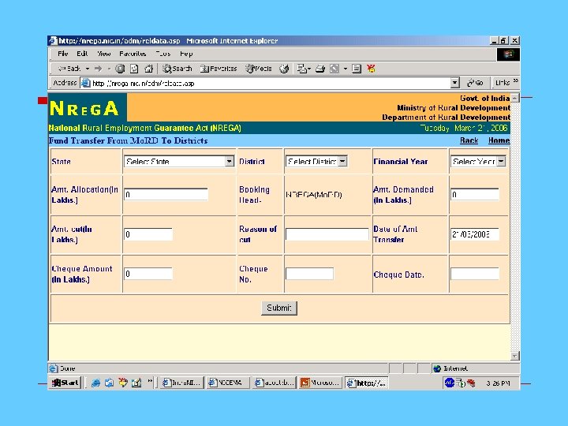568x426 pixels.
Task: Click the Back navigation button
Action: click(69, 69)
